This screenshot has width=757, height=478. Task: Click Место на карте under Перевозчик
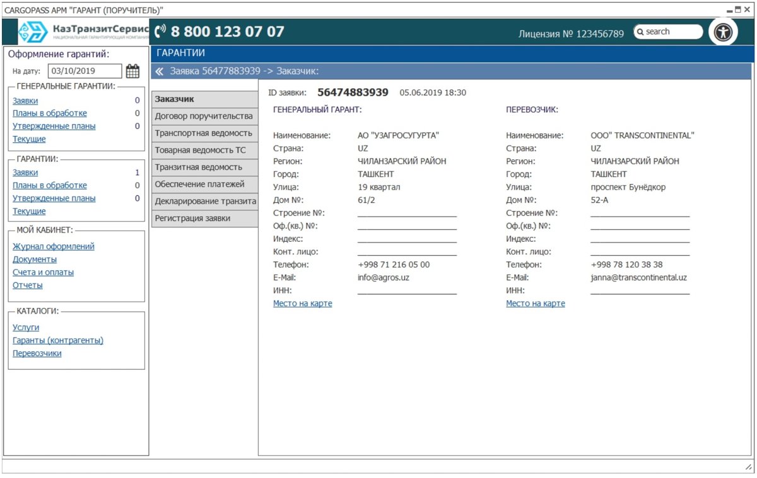click(536, 304)
